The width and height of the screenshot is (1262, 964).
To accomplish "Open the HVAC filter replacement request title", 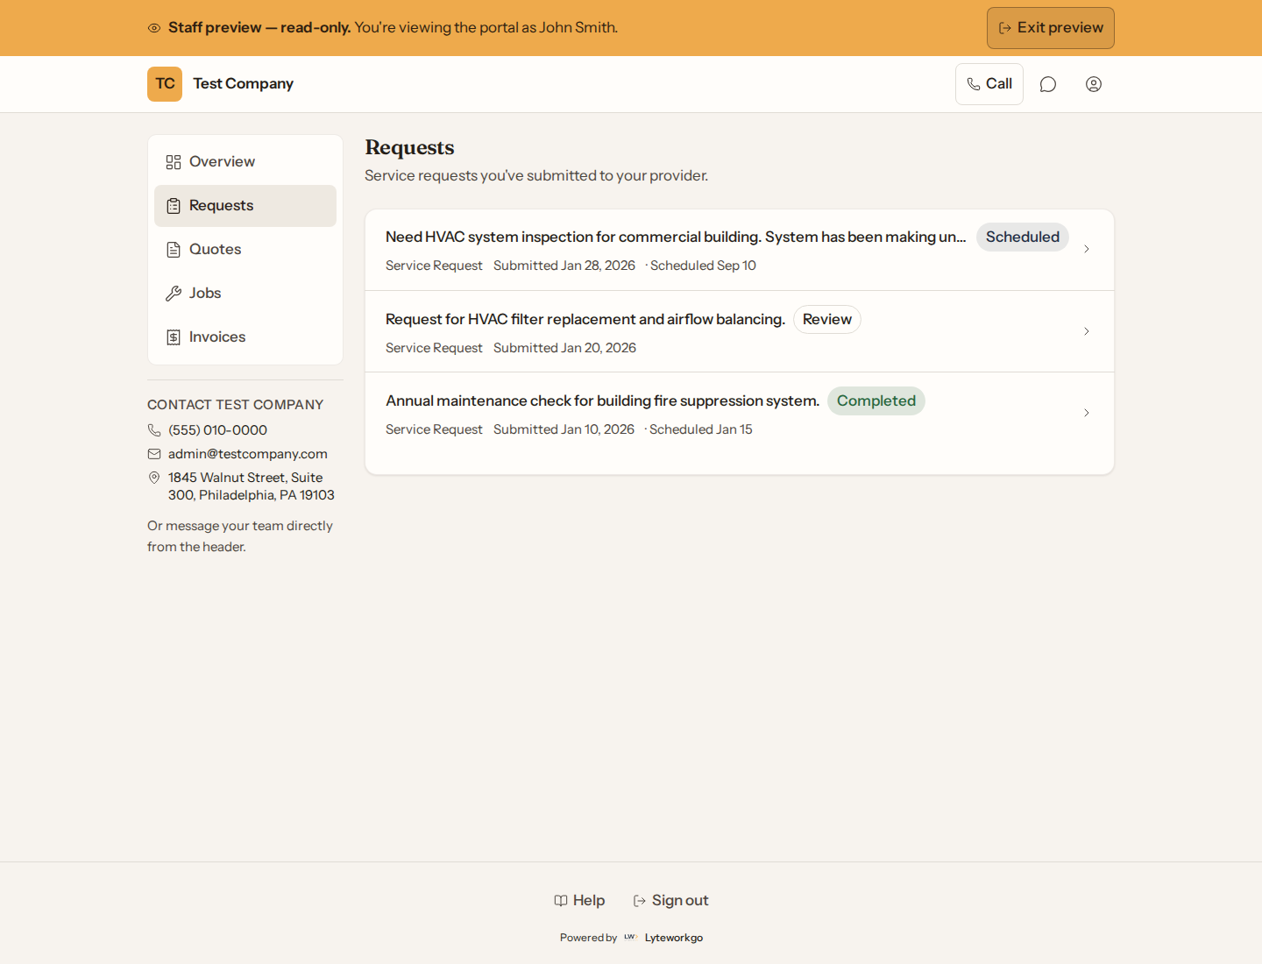I will coord(585,319).
